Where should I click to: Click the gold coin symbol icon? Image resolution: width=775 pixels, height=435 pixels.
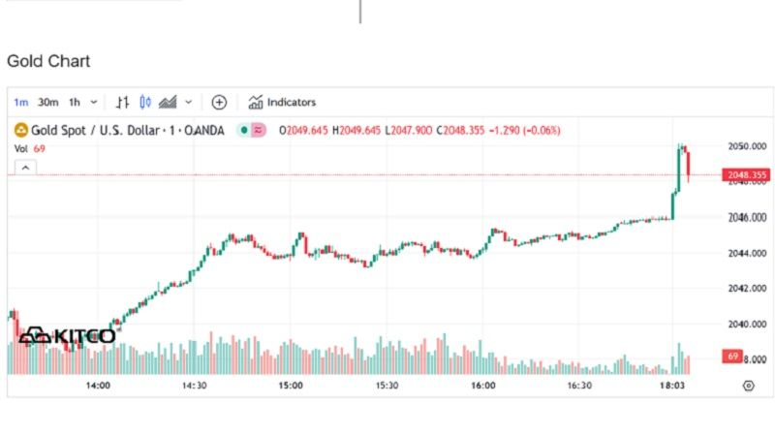point(18,130)
